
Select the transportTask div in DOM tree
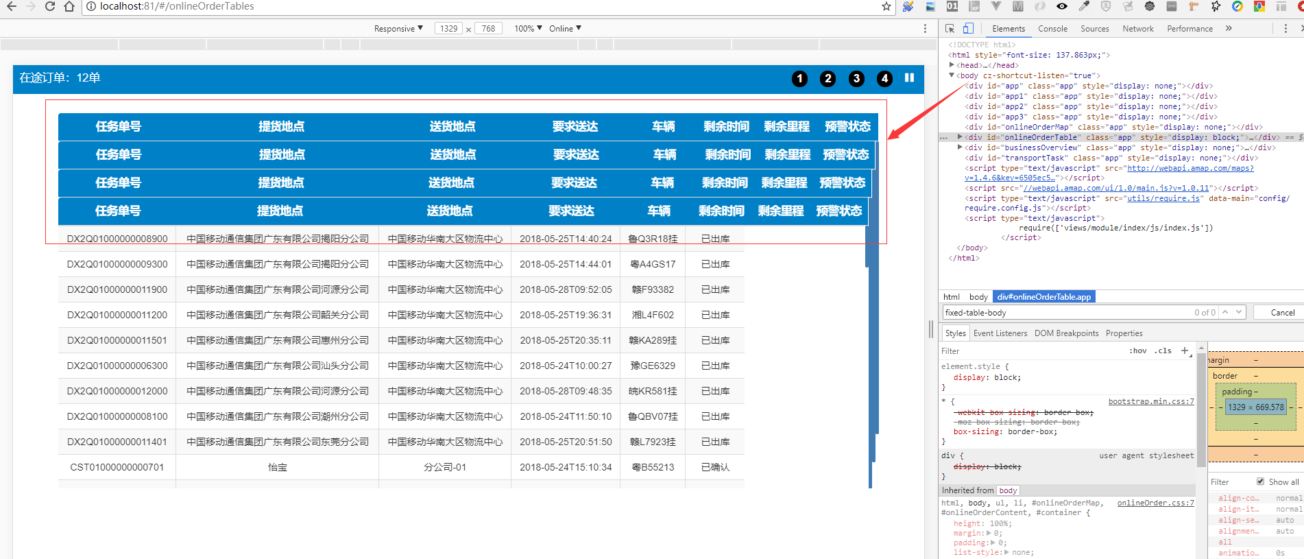click(1112, 158)
